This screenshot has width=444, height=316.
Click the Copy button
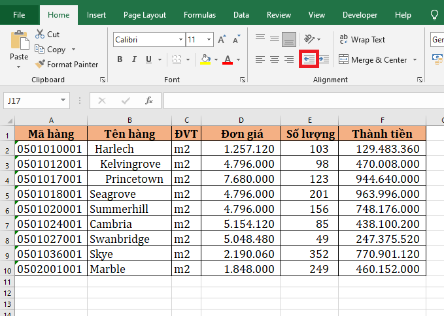(x=56, y=50)
